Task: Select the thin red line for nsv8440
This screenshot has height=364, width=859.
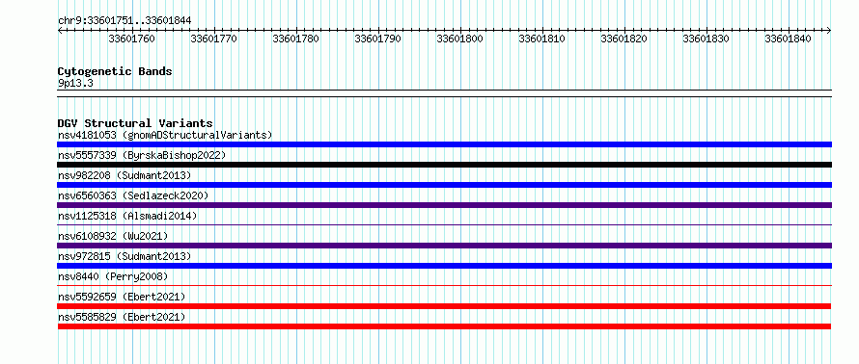Action: [444, 285]
